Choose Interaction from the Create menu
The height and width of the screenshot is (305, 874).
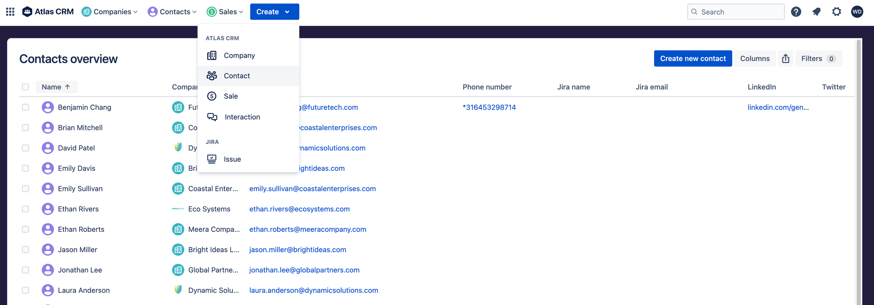[242, 117]
